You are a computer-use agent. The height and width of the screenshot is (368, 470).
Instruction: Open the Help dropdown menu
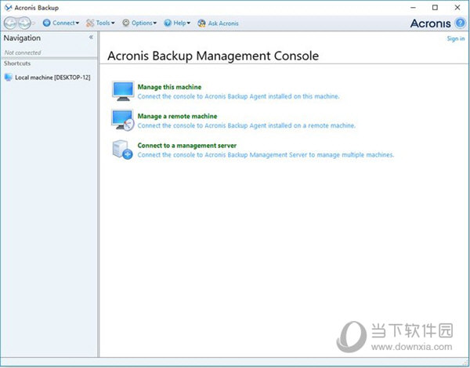click(177, 23)
